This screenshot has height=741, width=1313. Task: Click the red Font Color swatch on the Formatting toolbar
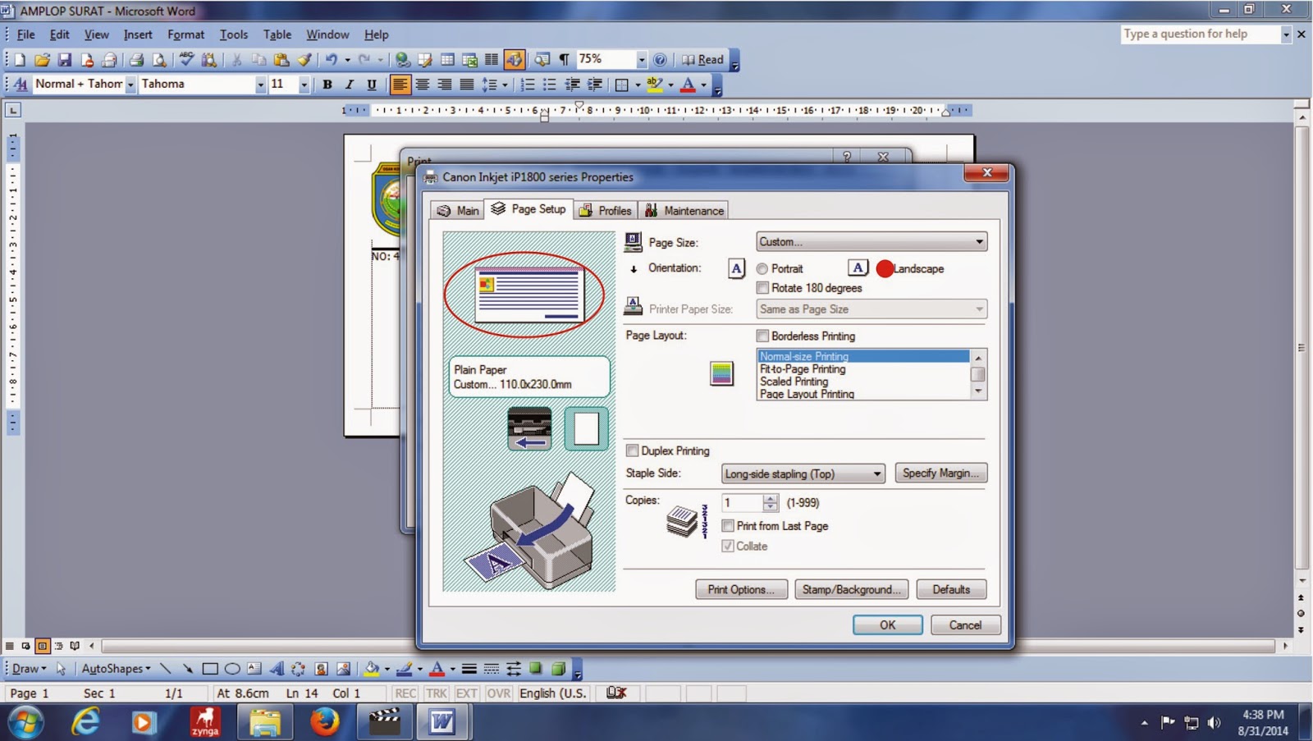(x=689, y=85)
